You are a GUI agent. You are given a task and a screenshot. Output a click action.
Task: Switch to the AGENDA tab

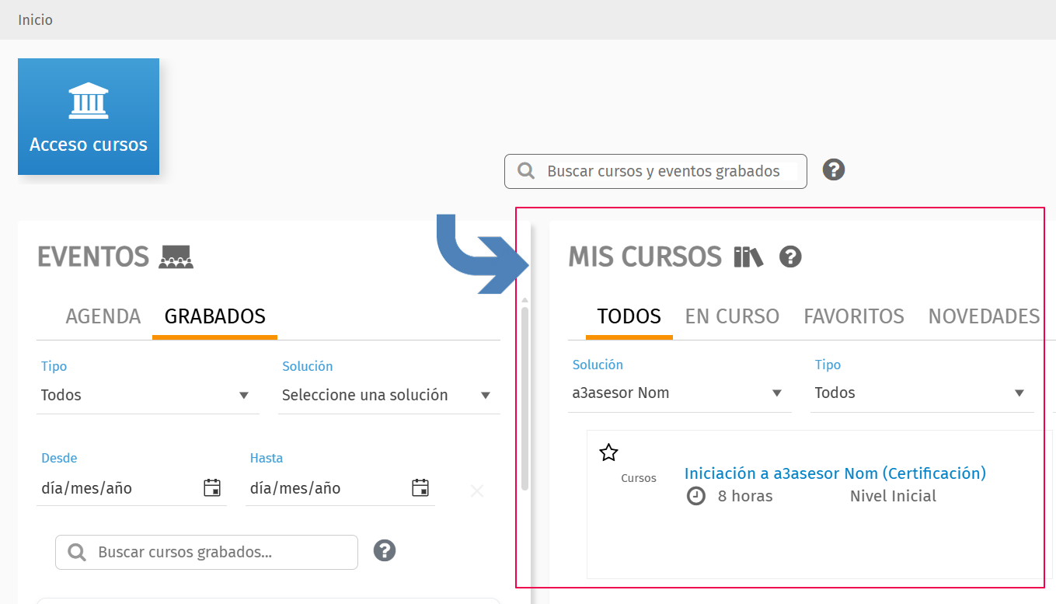(103, 316)
